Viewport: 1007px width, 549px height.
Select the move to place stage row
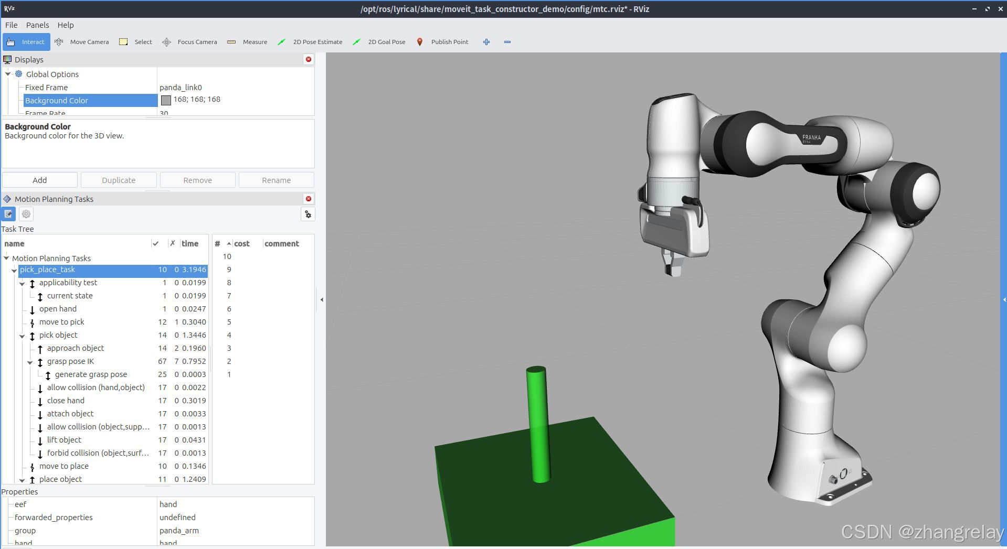pyautogui.click(x=105, y=466)
